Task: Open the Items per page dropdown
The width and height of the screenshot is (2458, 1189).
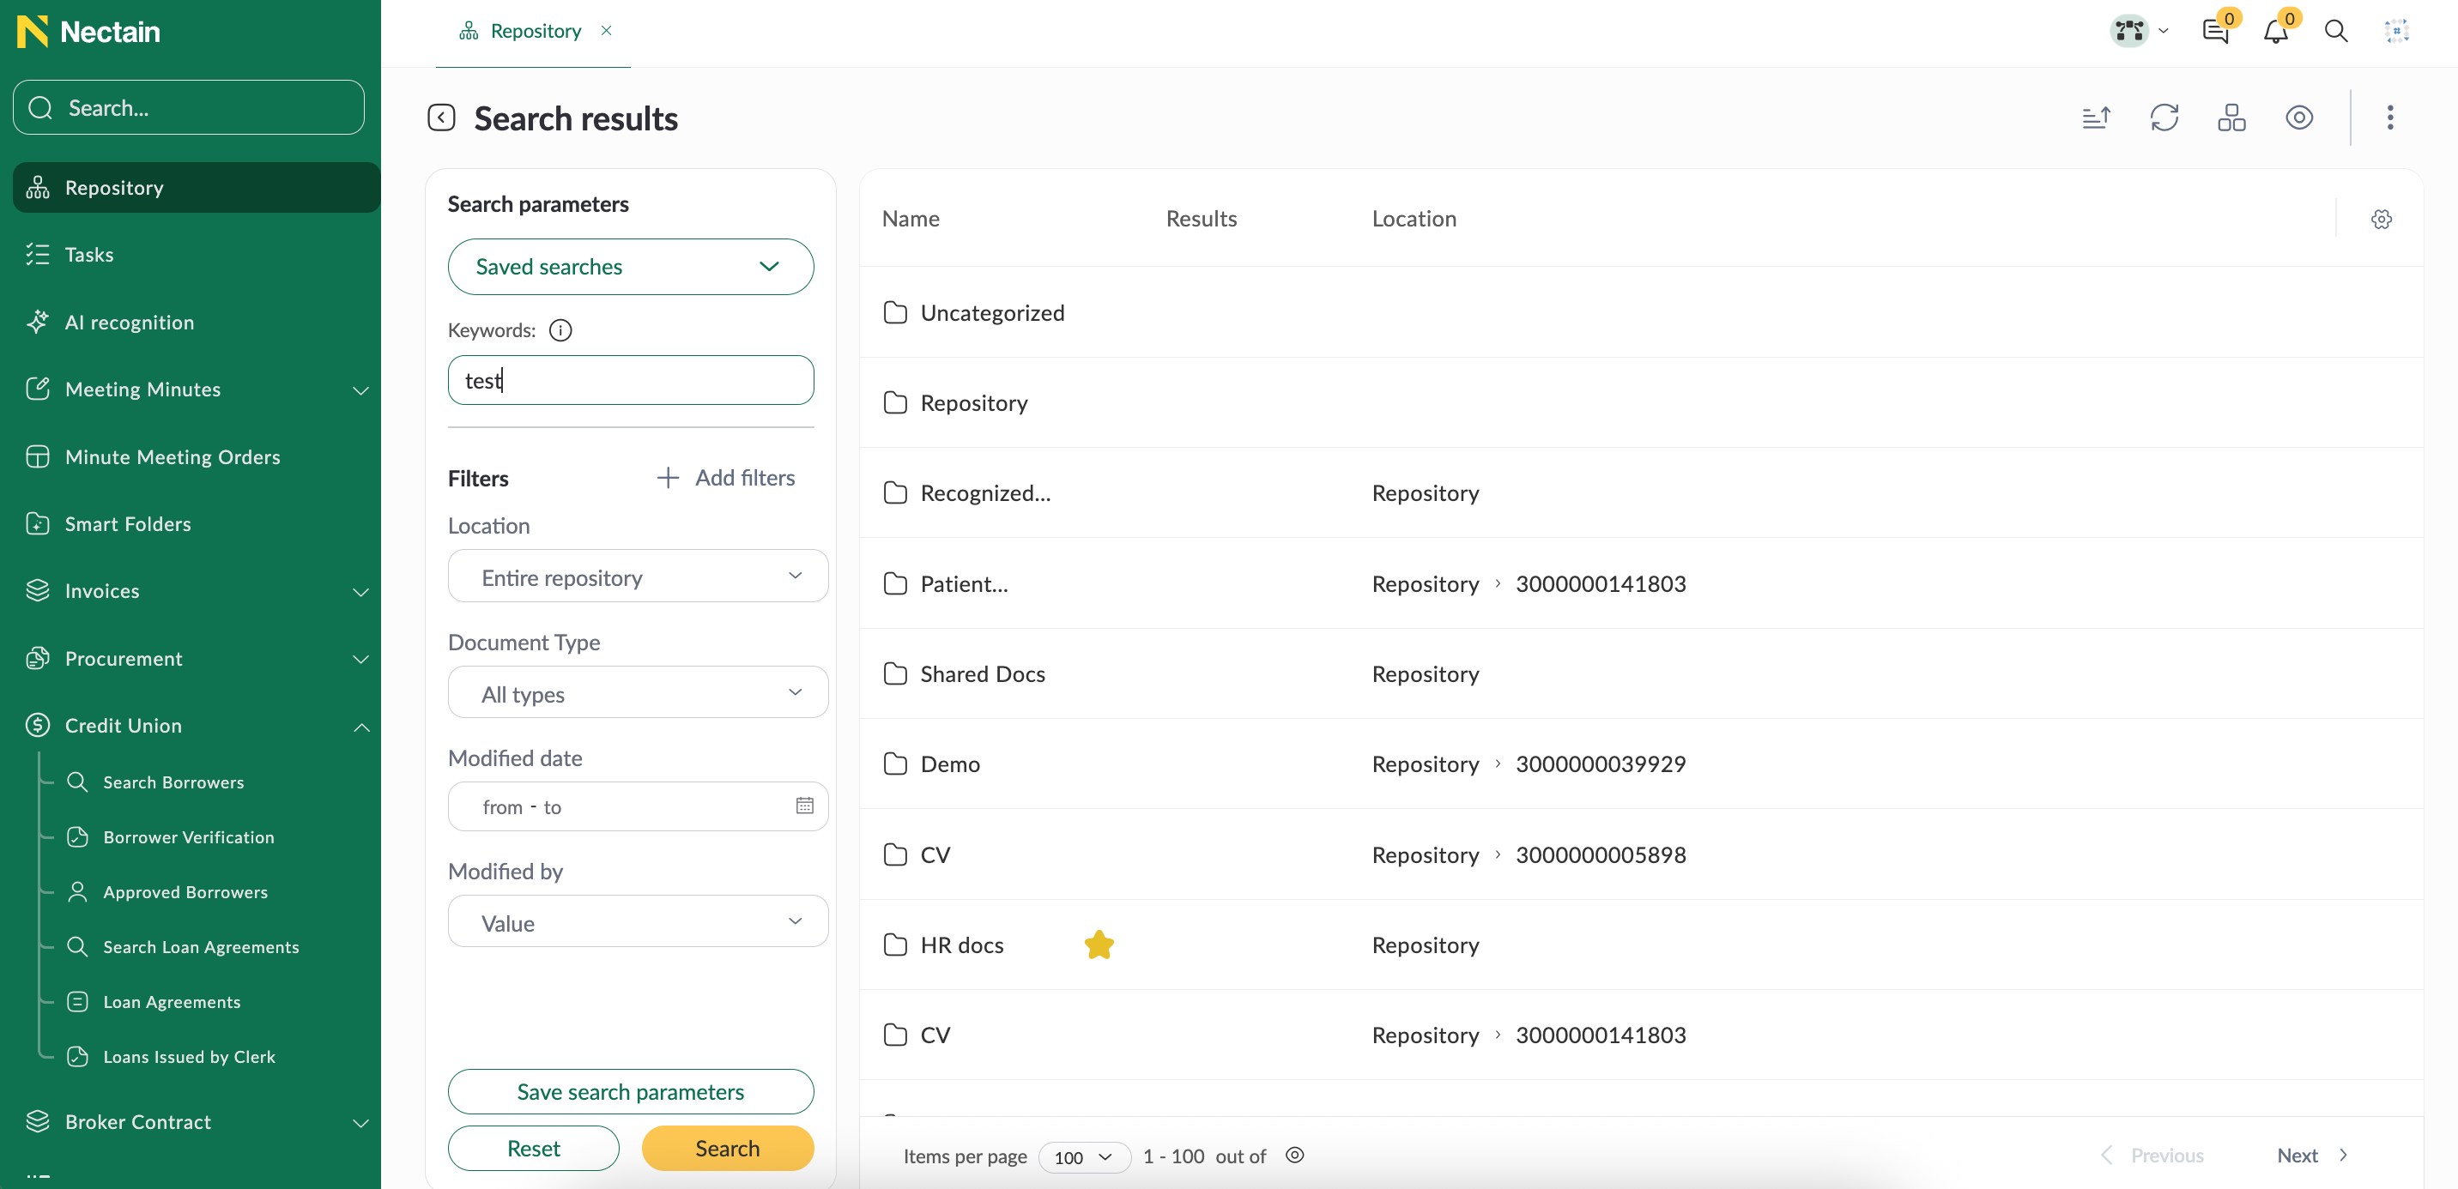Action: coord(1083,1156)
